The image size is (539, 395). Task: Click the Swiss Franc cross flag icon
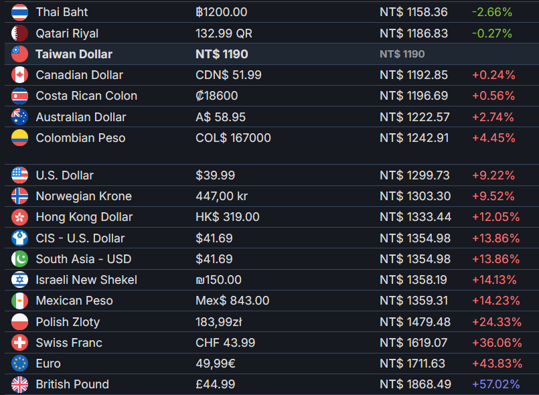(x=19, y=342)
